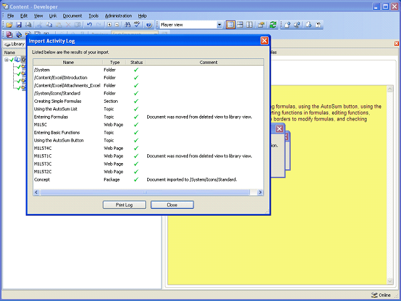Open the Tools menu

click(x=93, y=16)
